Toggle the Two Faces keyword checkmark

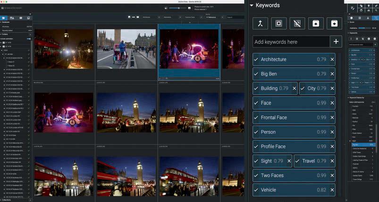point(256,176)
